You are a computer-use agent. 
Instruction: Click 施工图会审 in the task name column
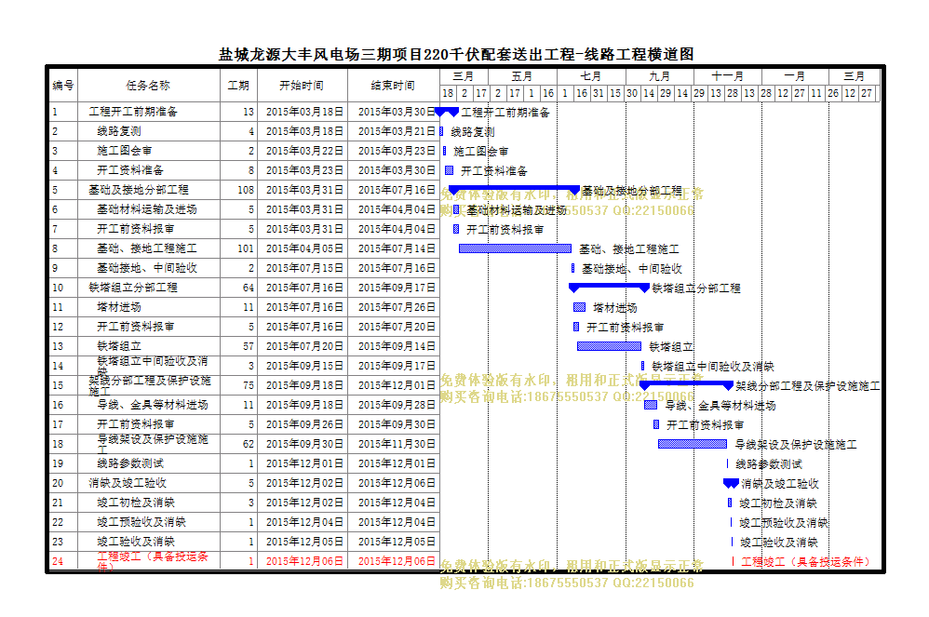(125, 151)
